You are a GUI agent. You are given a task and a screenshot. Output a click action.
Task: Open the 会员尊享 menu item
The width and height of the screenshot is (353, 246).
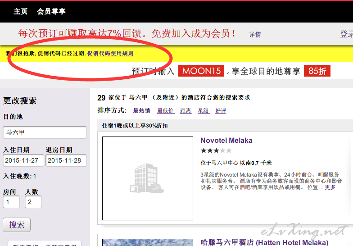tap(51, 12)
